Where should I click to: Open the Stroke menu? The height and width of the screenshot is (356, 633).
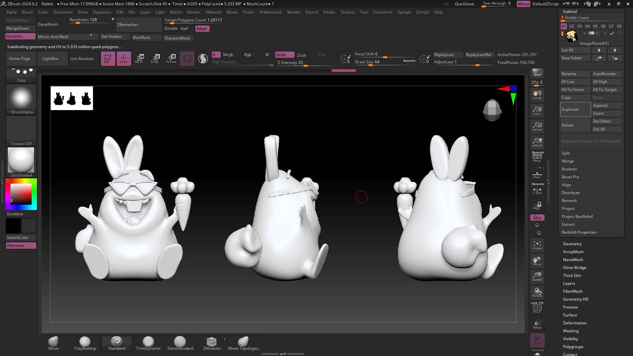[x=328, y=12]
